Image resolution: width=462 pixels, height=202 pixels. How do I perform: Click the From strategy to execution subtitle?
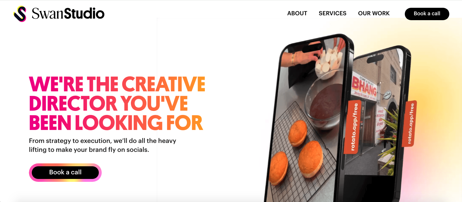(103, 145)
